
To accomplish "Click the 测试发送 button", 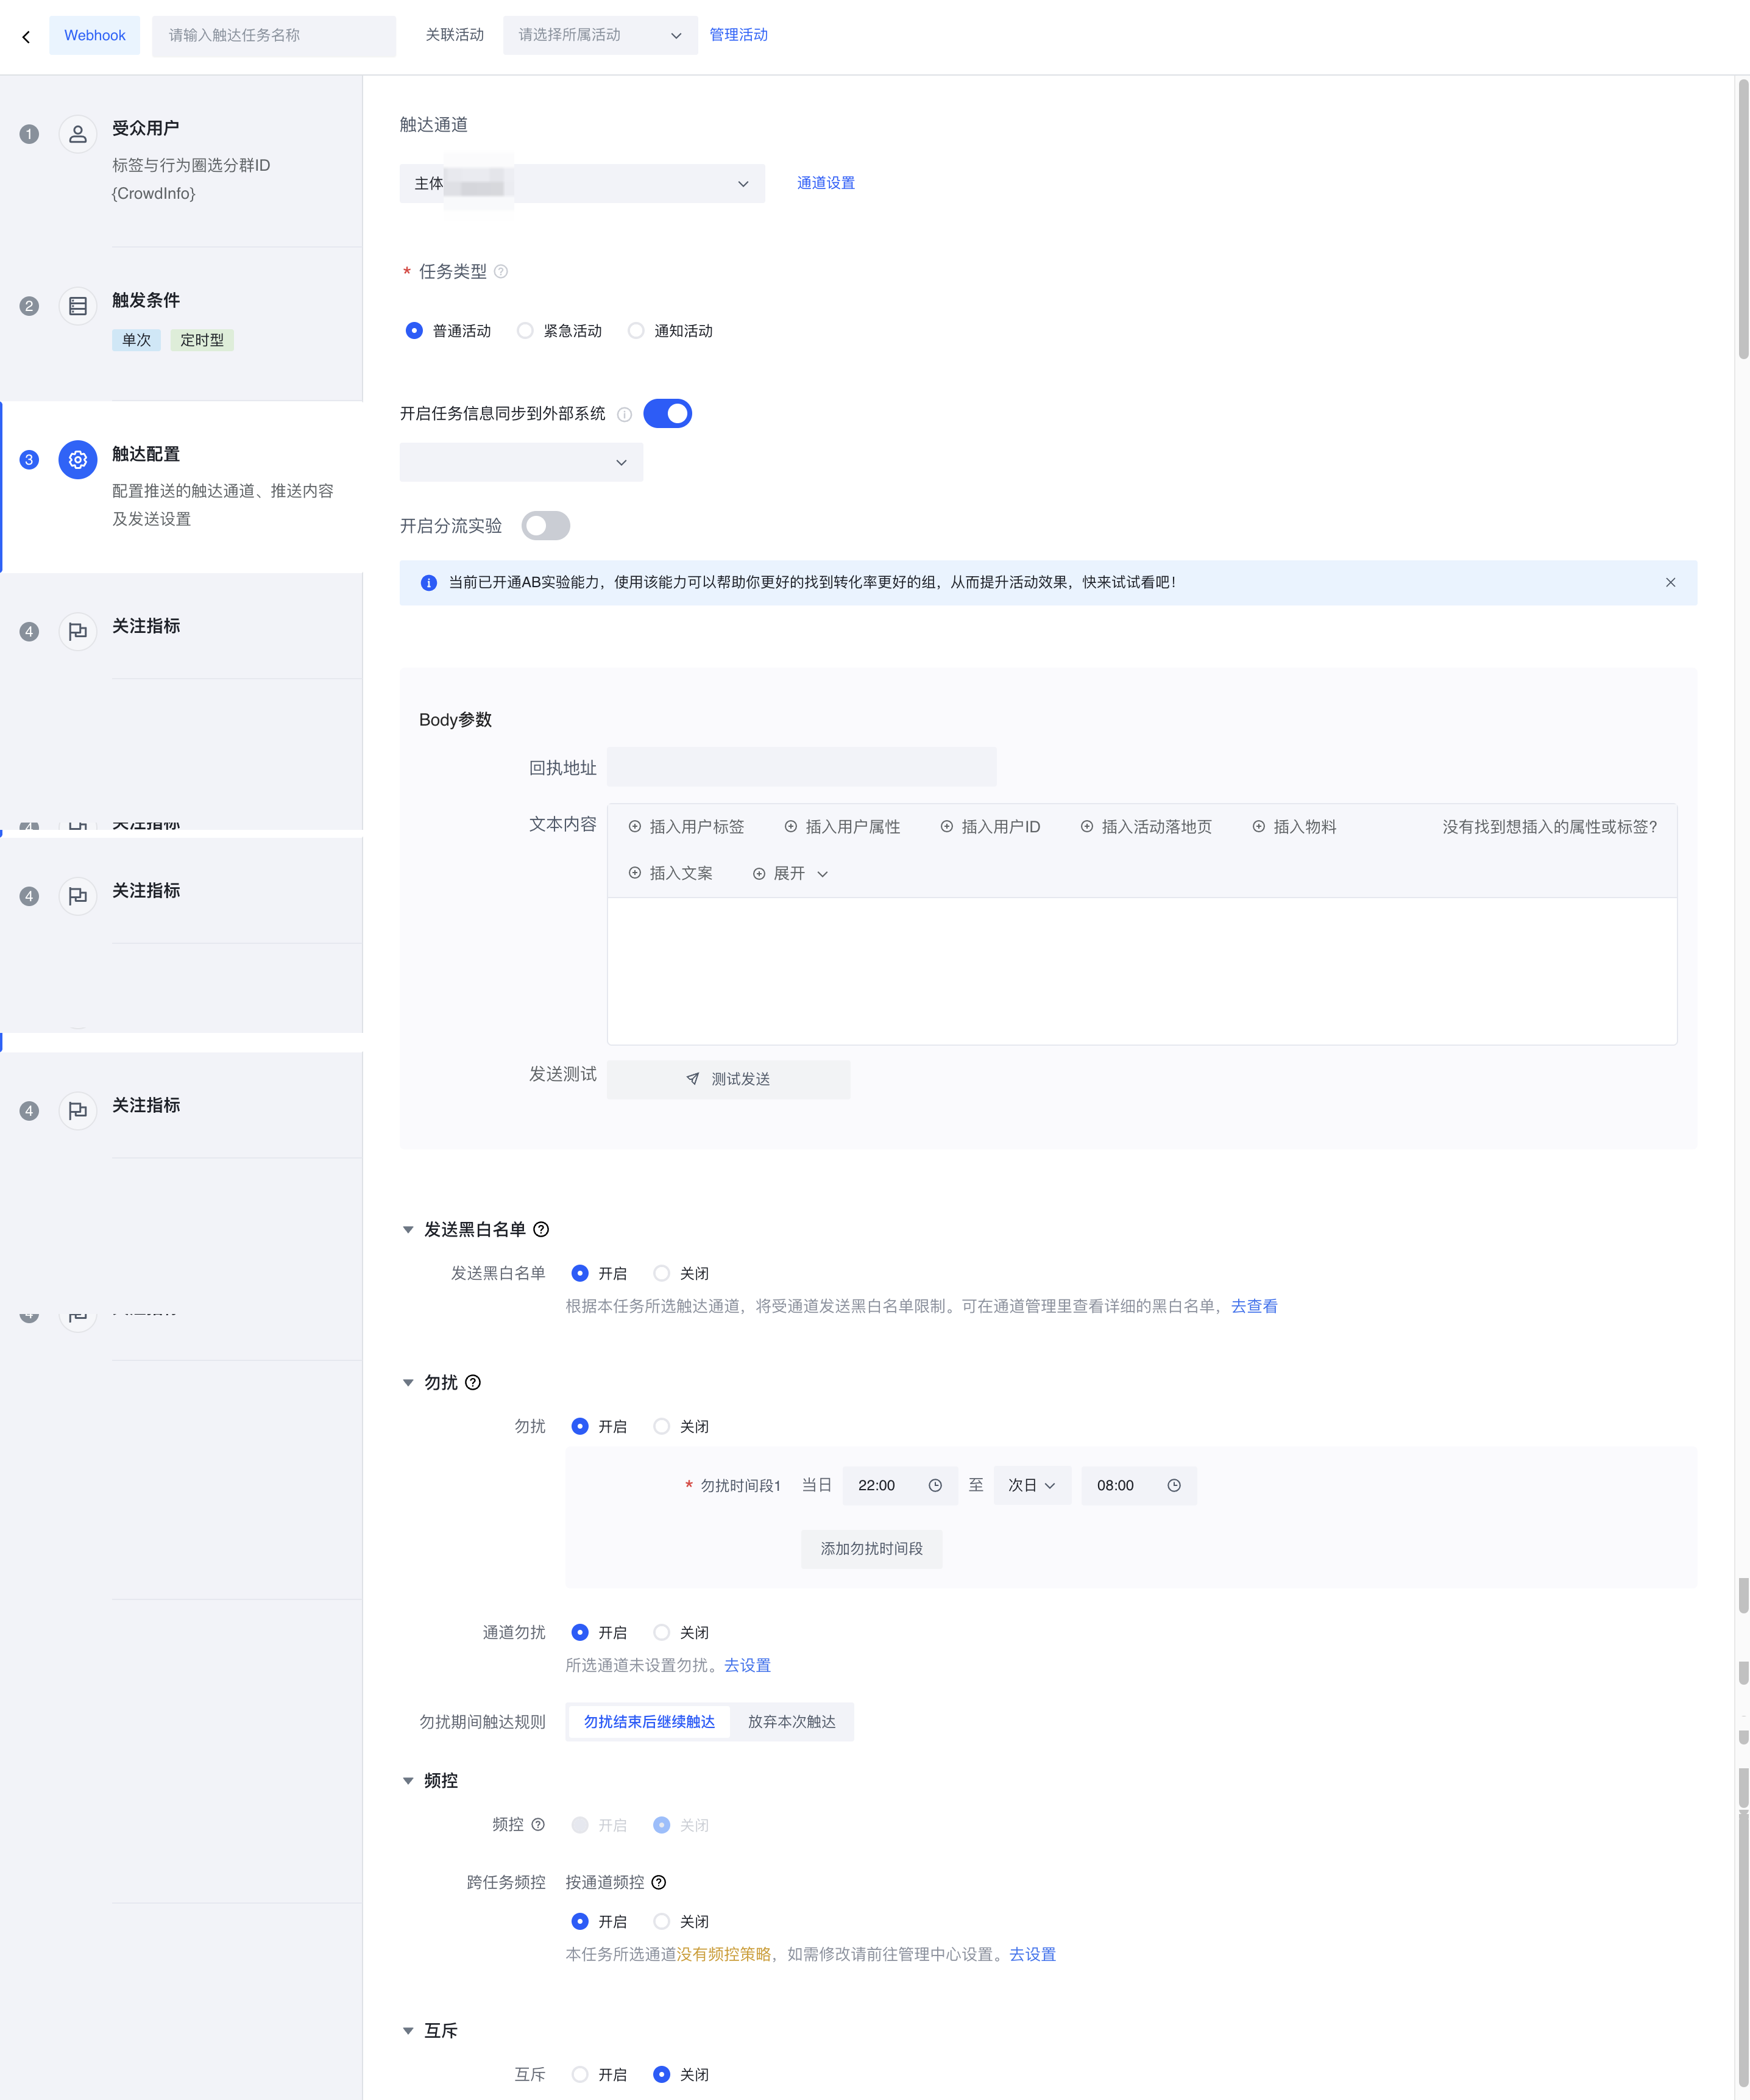I will [x=729, y=1080].
